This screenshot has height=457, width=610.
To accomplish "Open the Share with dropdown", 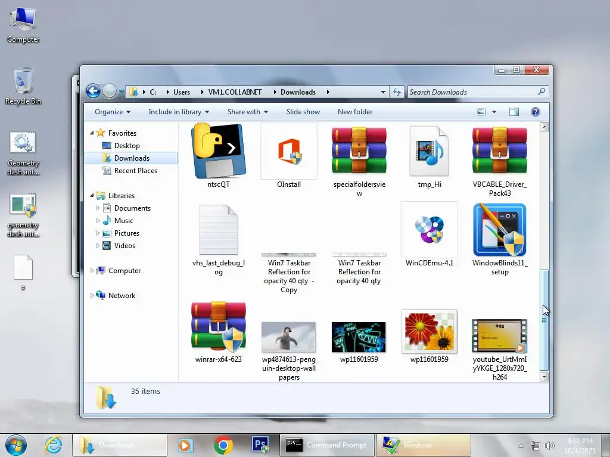I will [x=247, y=112].
